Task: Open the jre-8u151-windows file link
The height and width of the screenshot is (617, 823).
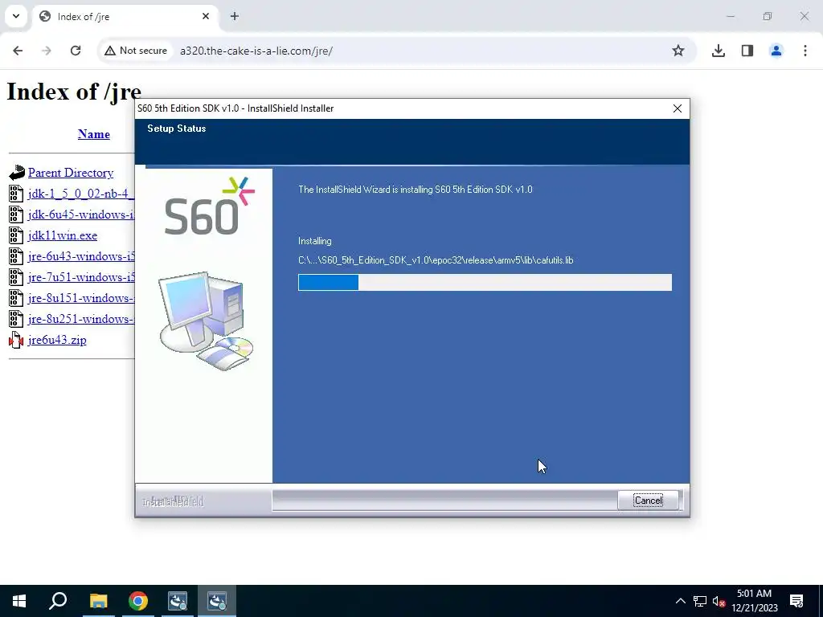Action: pos(81,299)
